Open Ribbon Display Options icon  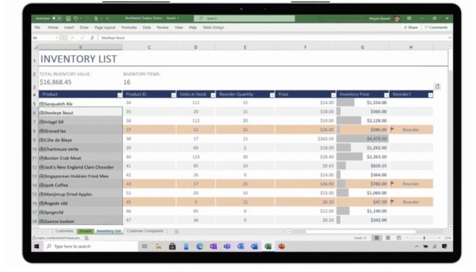[409, 18]
